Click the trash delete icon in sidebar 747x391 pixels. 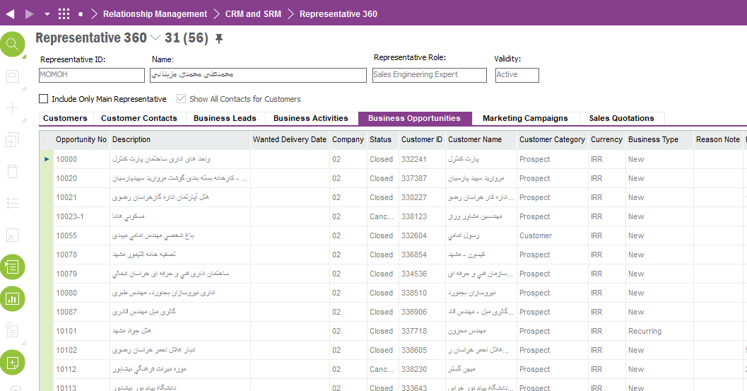(13, 172)
